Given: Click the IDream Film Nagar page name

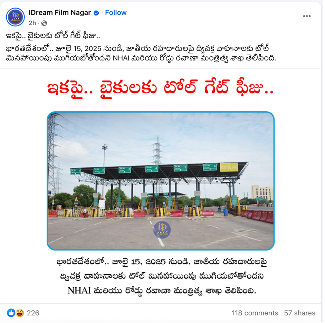Looking at the screenshot, I should [60, 13].
